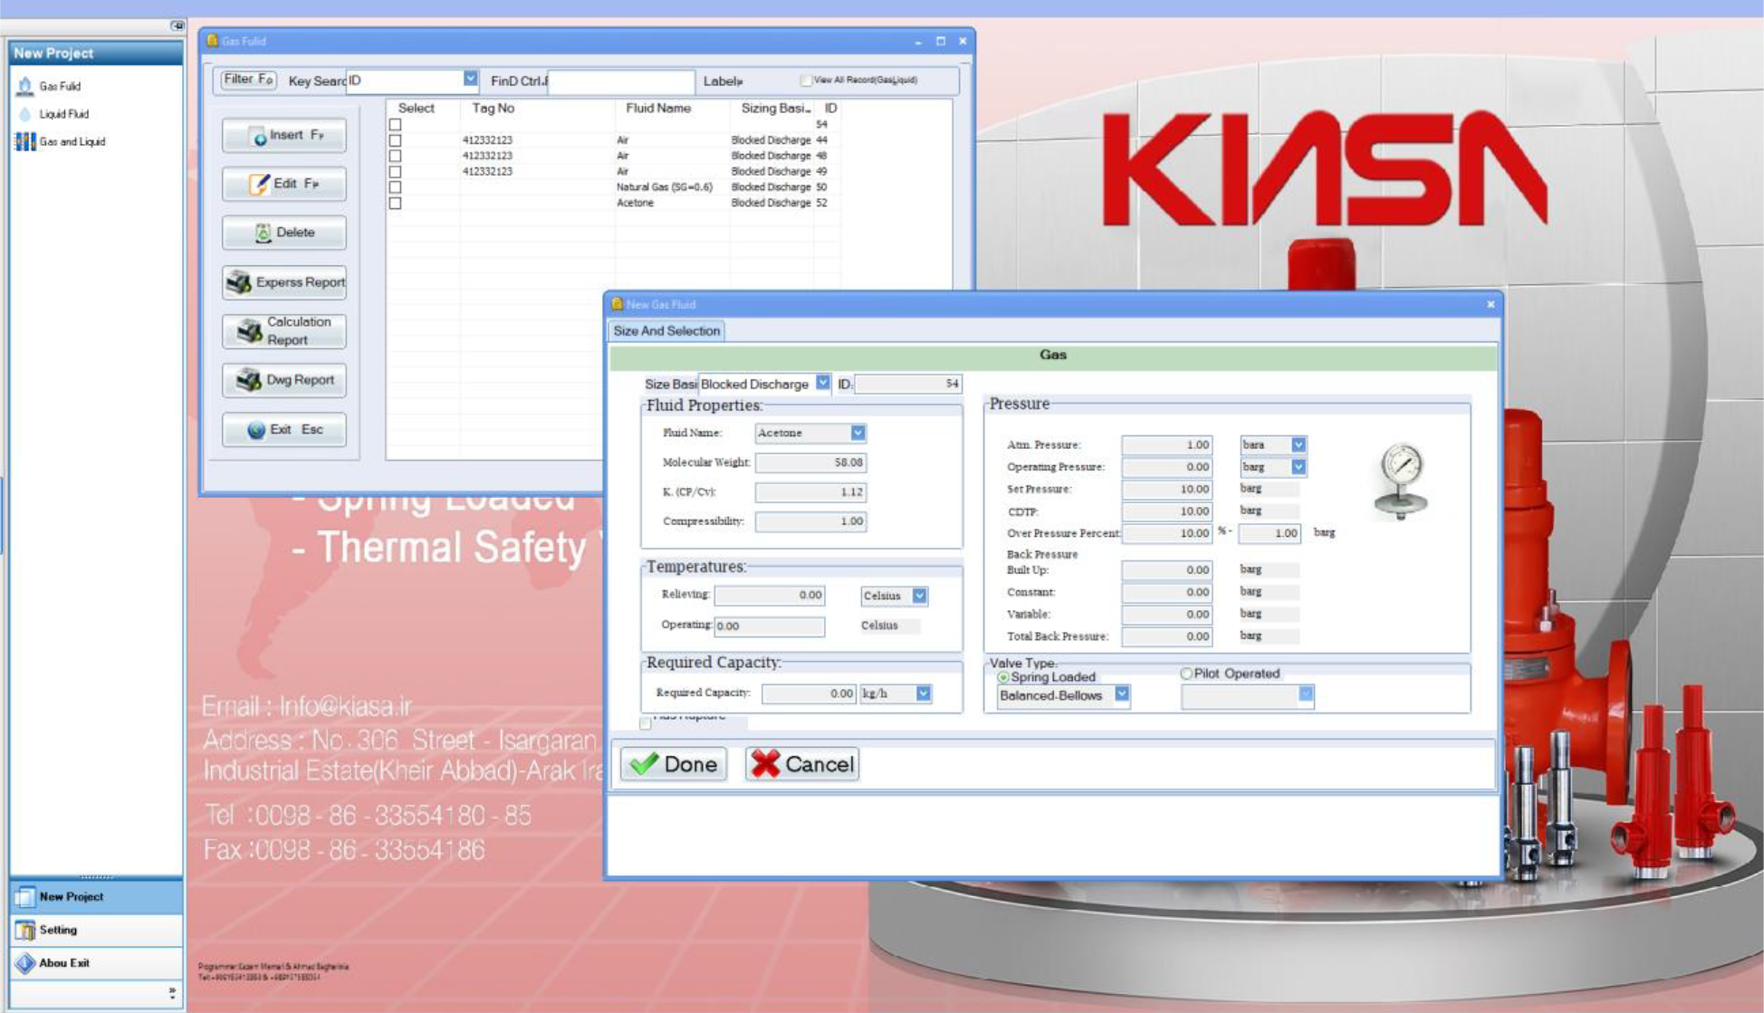Screen dimensions: 1764x1013
Task: Open the Required Capacity kg/h unit dropdown
Action: (923, 693)
